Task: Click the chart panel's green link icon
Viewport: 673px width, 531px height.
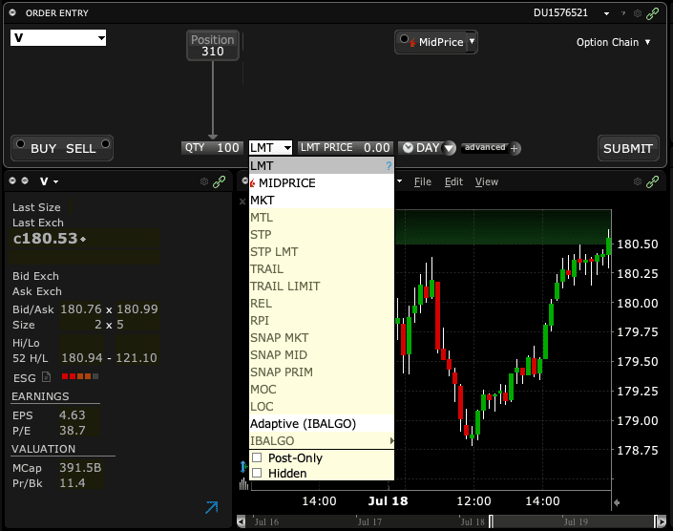Action: click(x=653, y=181)
